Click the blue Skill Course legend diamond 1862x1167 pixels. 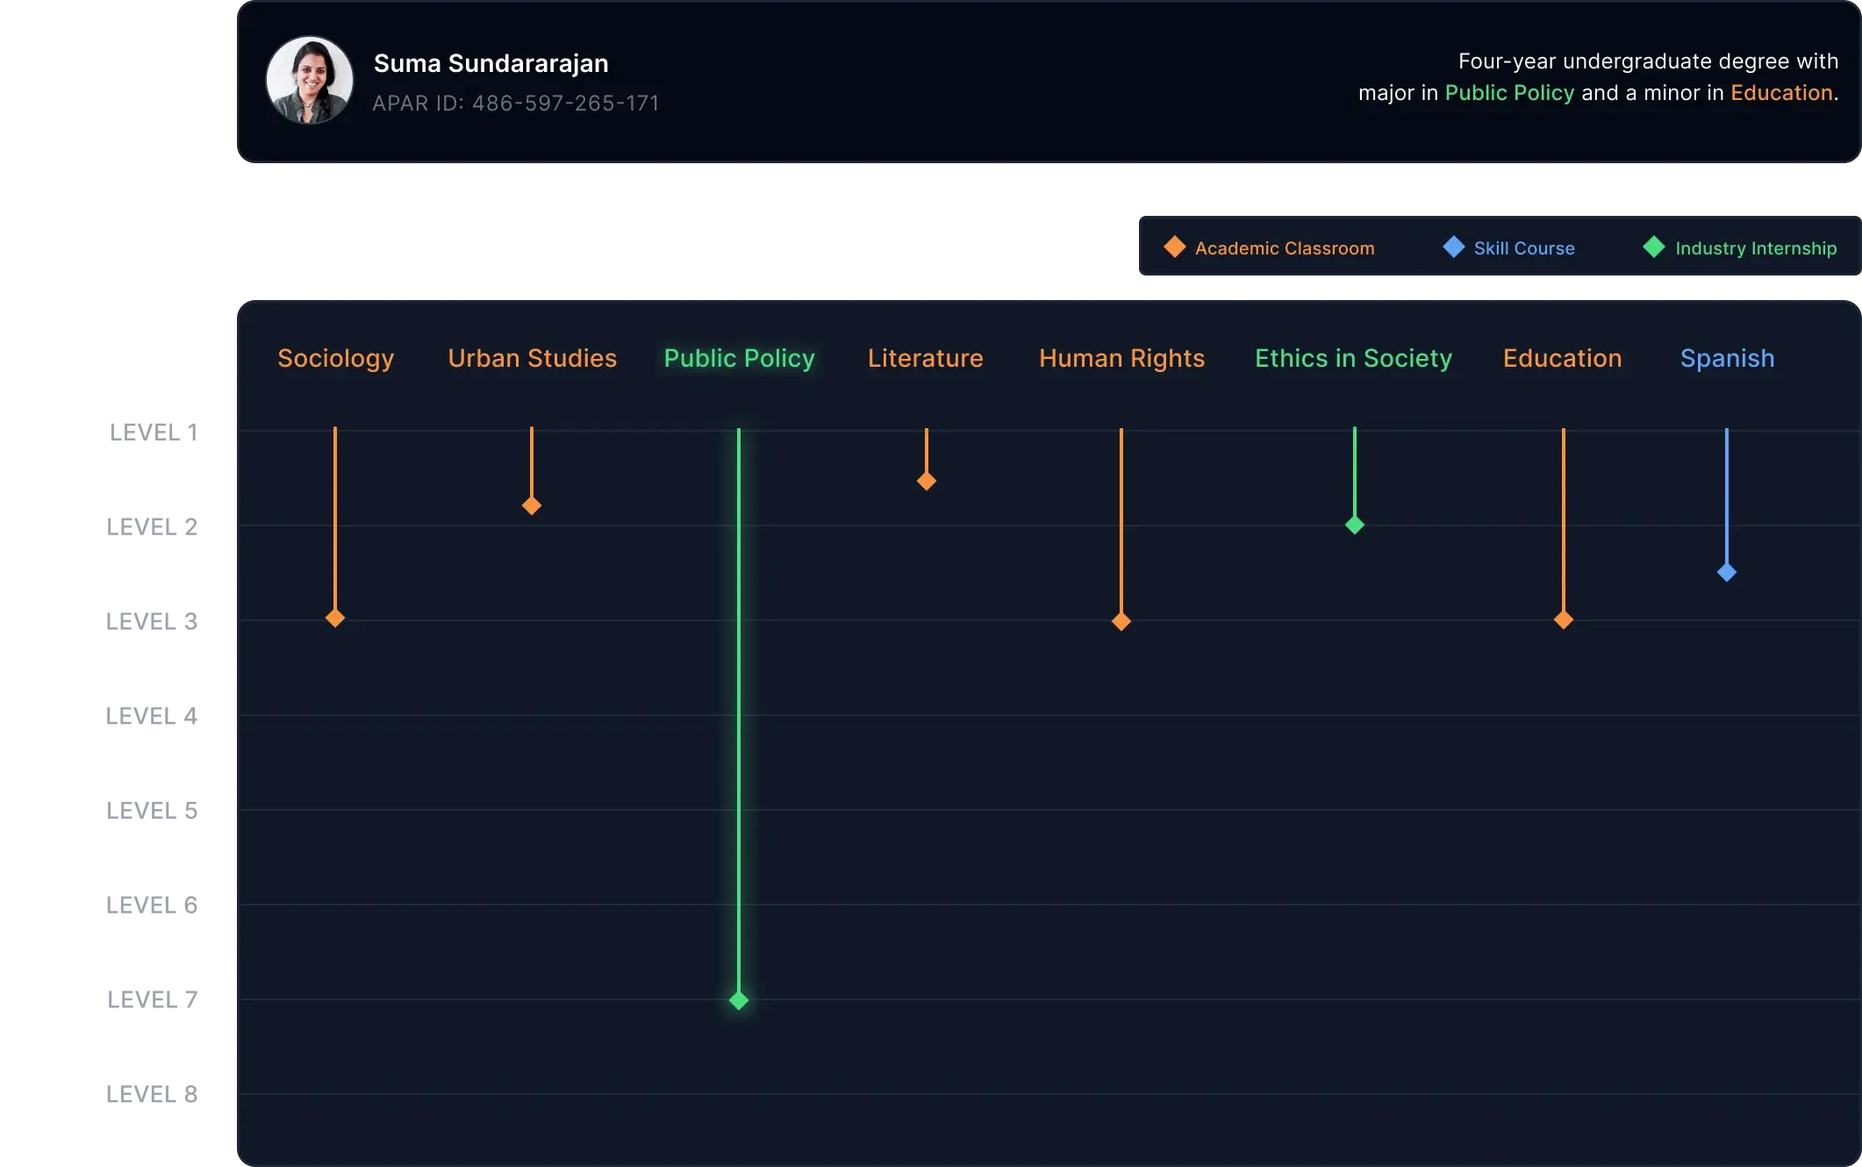tap(1453, 247)
